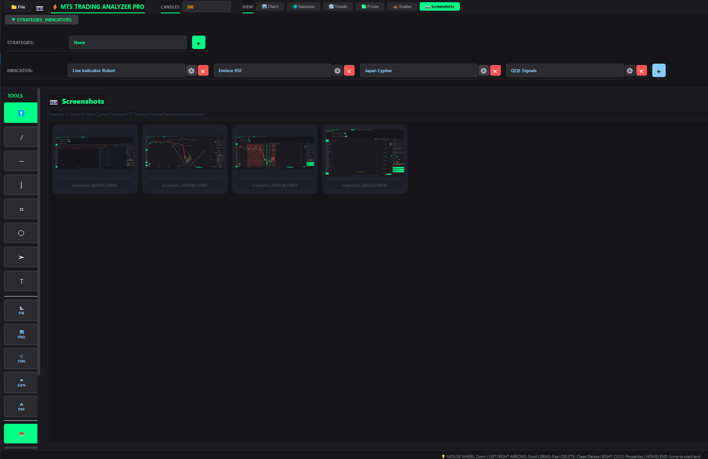The width and height of the screenshot is (708, 459).
Task: Select the text annotation tool
Action: pos(21,281)
